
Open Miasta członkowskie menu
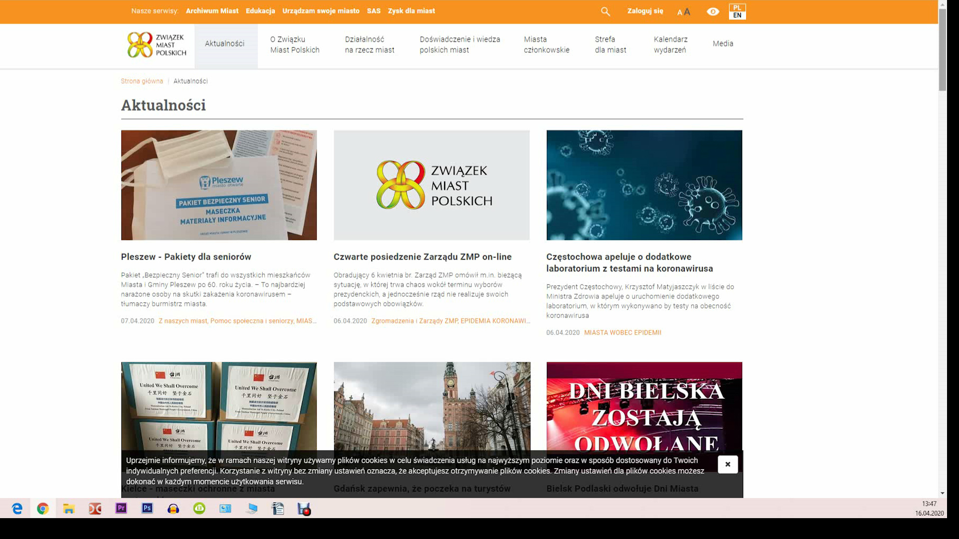546,44
